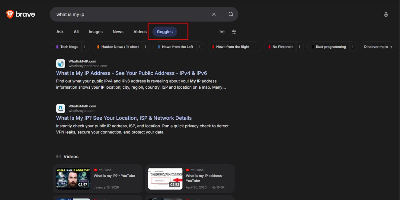Click the January 13, 2026 date text
Viewport: 400px width, 200px height.
click(106, 187)
